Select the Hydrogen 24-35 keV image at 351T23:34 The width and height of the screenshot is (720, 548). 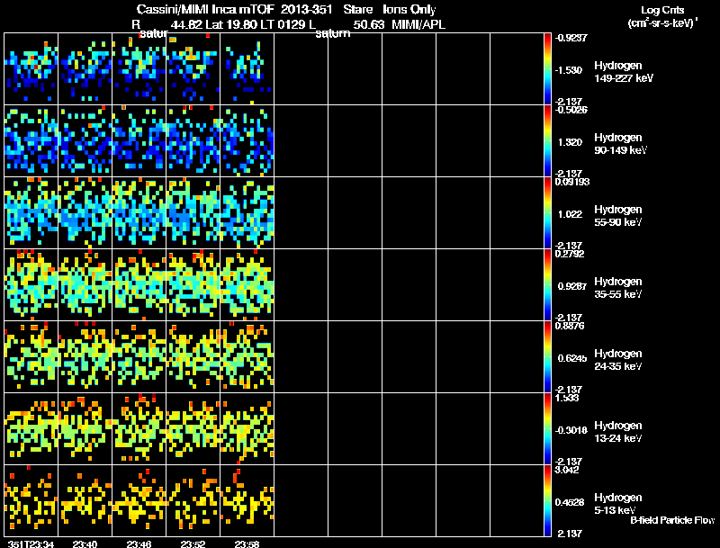click(31, 357)
